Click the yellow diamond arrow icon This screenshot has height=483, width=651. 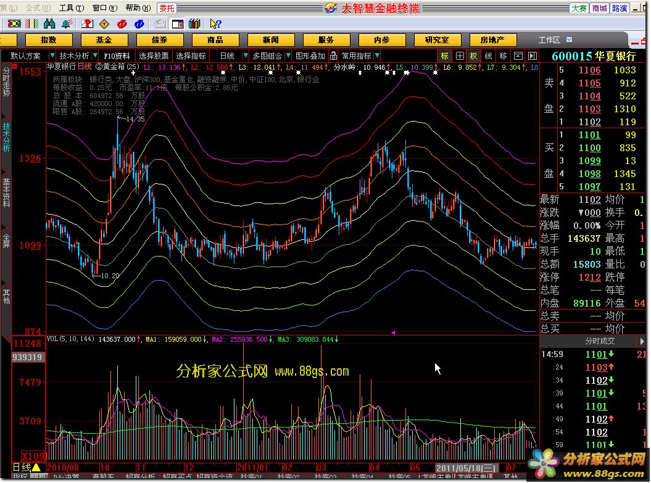(x=105, y=24)
